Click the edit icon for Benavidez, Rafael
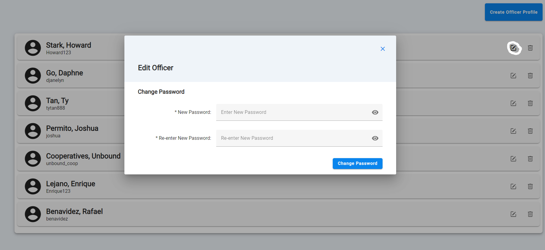 tap(513, 214)
